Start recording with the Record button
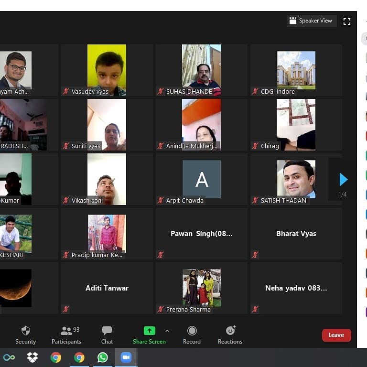The height and width of the screenshot is (367, 367). (192, 335)
